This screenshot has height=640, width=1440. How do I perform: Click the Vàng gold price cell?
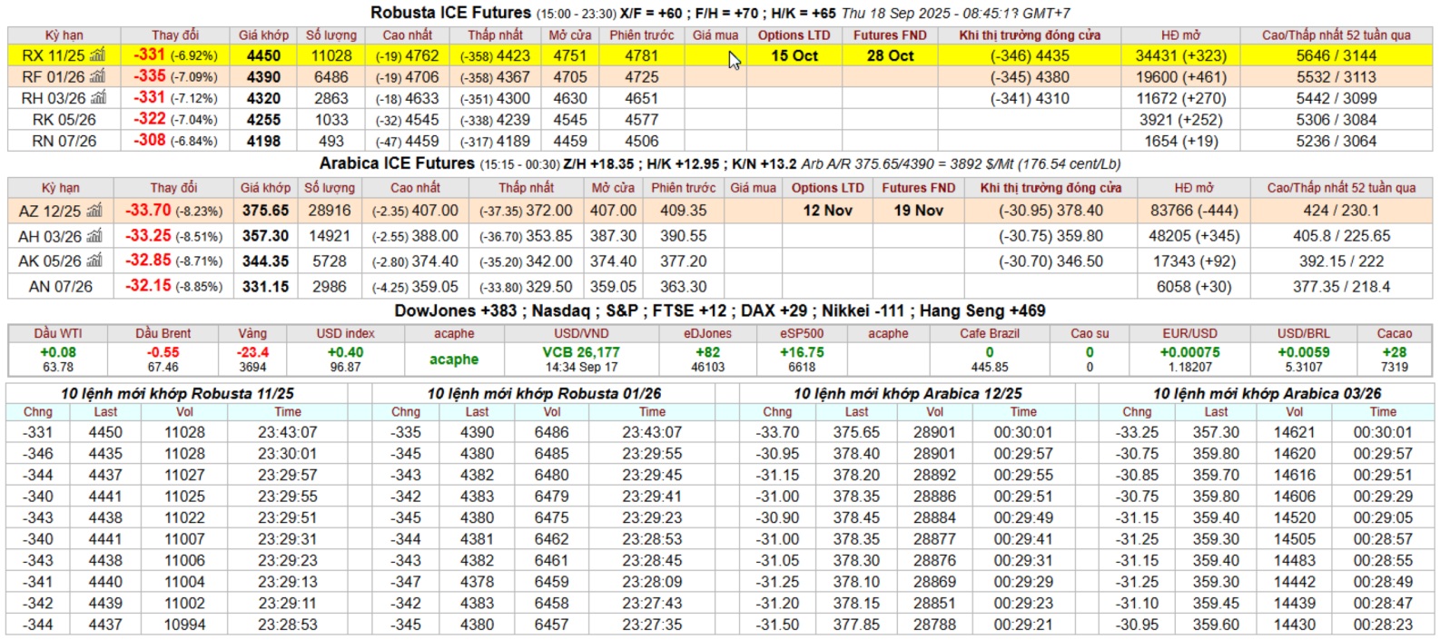point(252,352)
